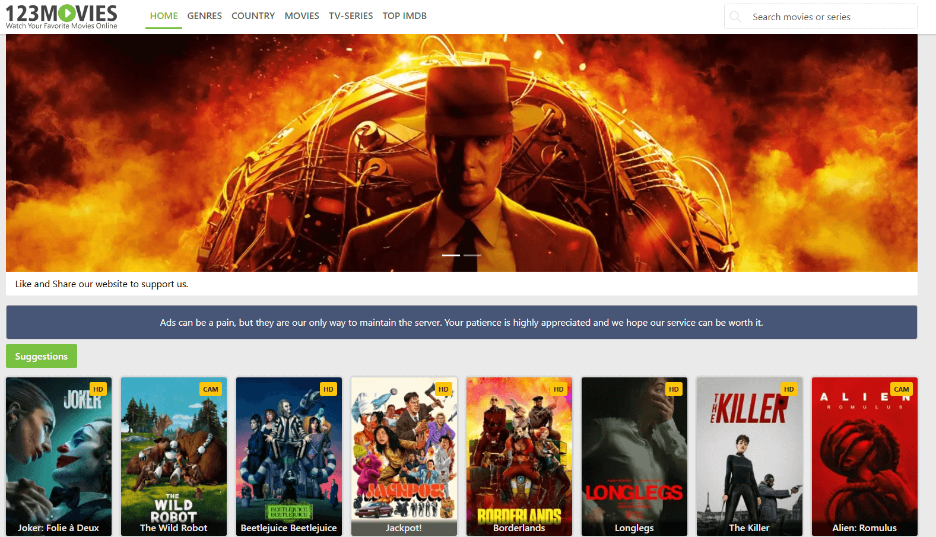Click the HD badge on Longlegs poster
936x537 pixels.
(674, 389)
